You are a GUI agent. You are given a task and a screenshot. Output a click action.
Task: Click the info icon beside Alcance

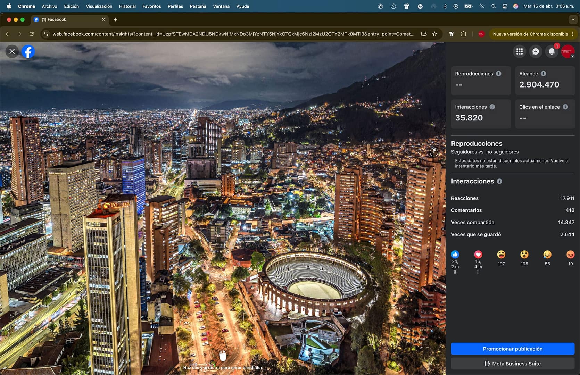point(544,73)
